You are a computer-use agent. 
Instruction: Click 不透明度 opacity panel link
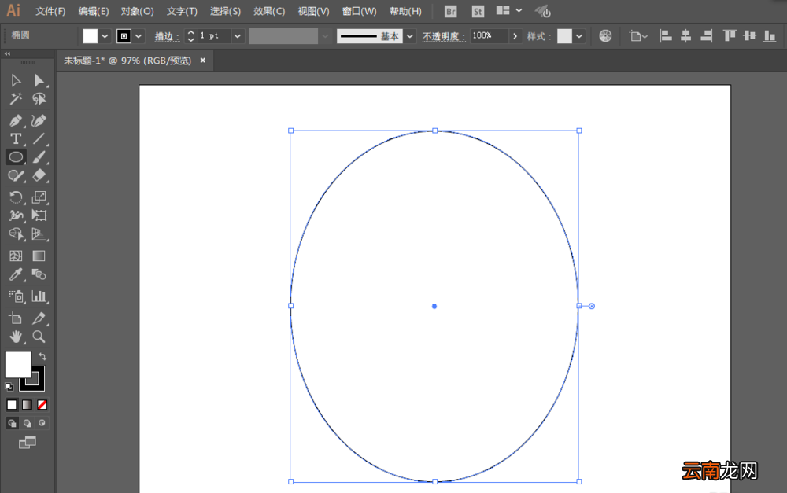[x=444, y=36]
